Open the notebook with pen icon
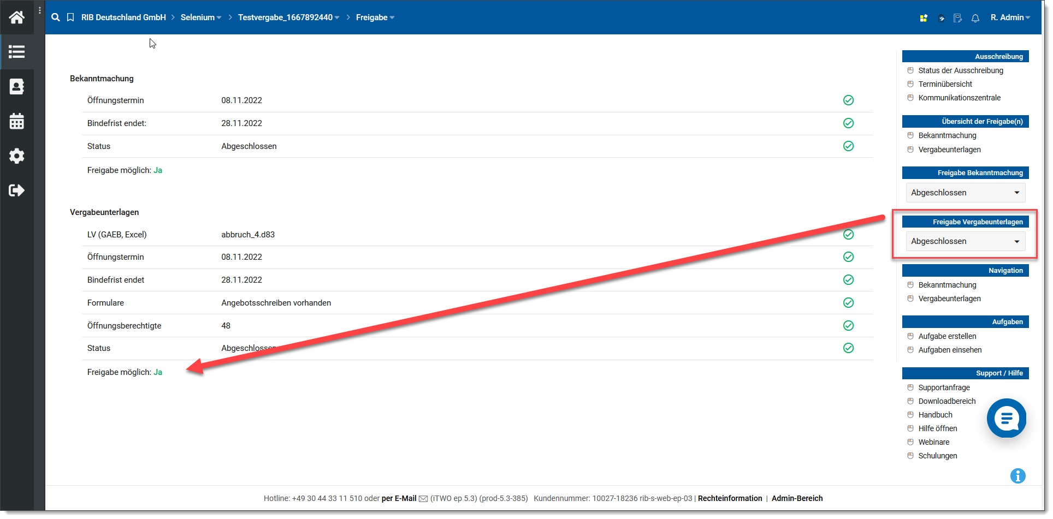Image resolution: width=1053 pixels, height=519 pixels. [958, 18]
